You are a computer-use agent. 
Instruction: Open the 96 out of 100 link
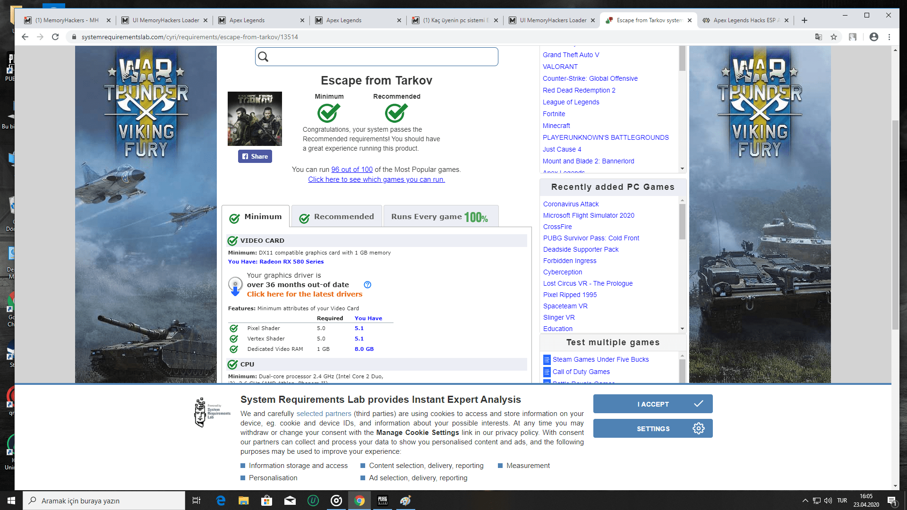pos(352,170)
